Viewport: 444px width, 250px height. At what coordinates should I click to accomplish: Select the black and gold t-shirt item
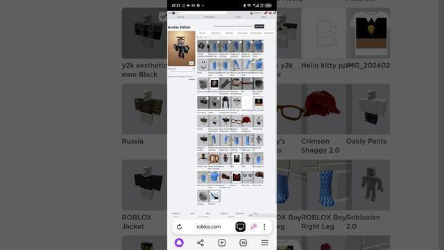coord(258,102)
